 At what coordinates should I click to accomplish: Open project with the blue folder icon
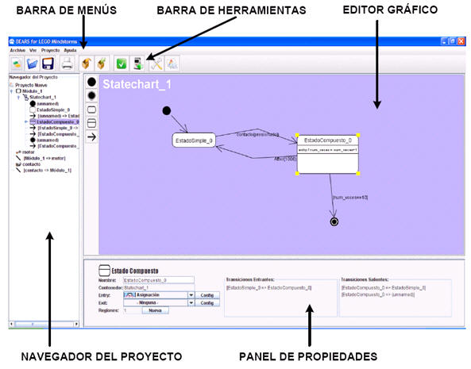[x=32, y=63]
